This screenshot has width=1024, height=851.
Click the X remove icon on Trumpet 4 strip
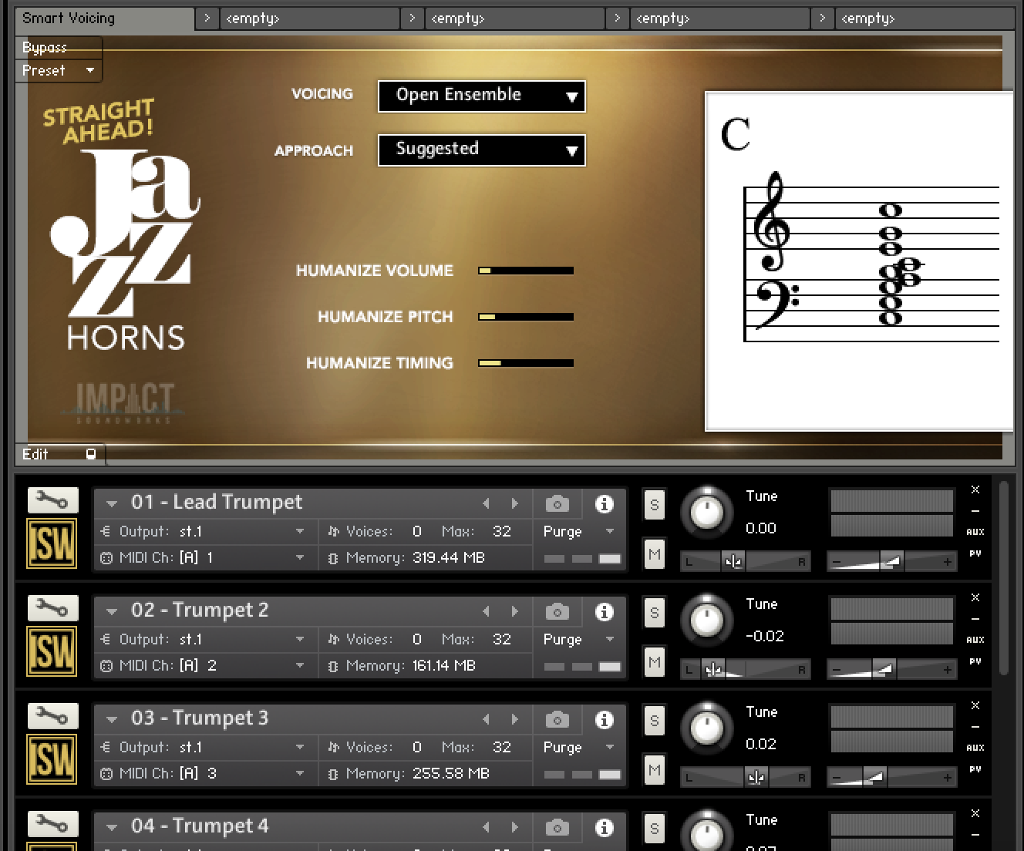[975, 813]
